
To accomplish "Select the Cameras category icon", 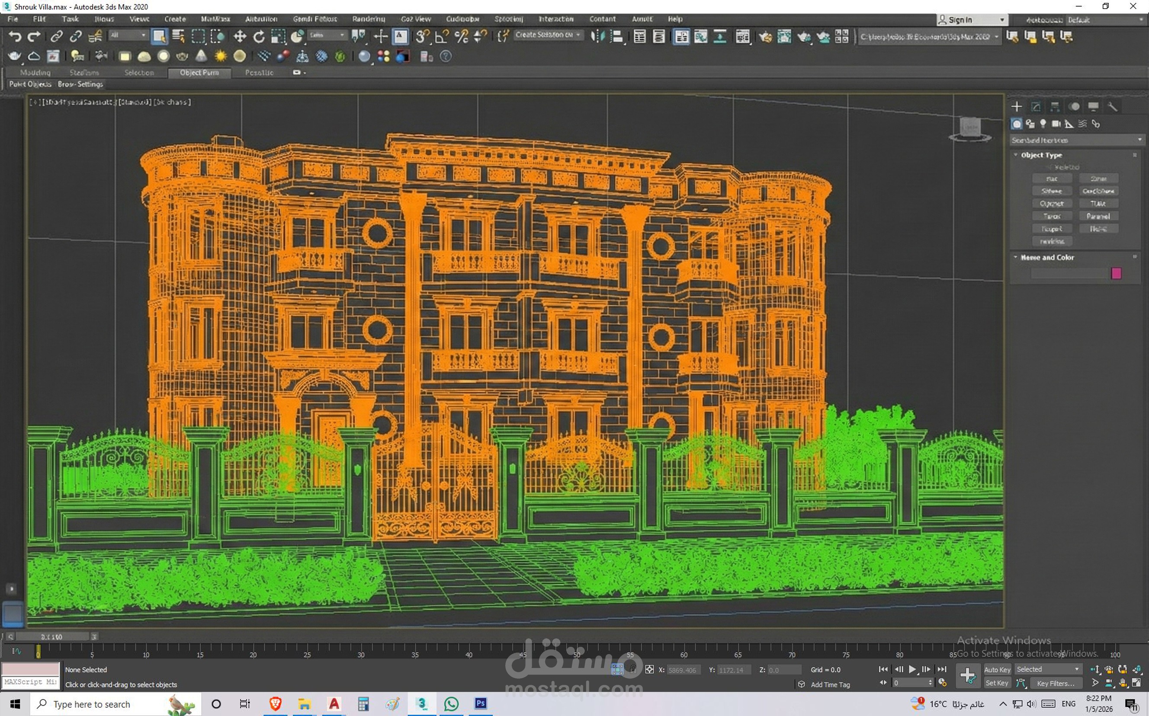I will pyautogui.click(x=1056, y=124).
